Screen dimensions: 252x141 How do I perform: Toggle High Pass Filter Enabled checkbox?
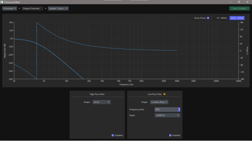[113, 135]
